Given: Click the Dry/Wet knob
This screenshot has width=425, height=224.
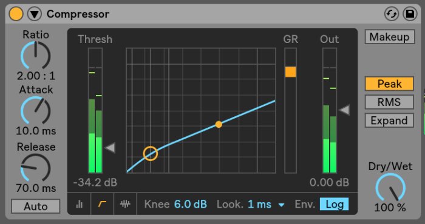Looking at the screenshot, I should click(x=390, y=188).
